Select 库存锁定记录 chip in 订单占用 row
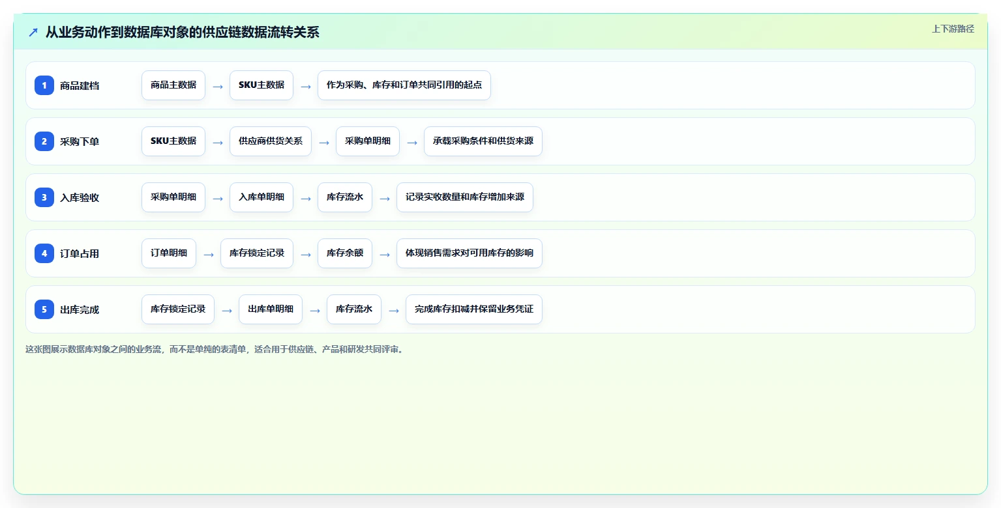This screenshot has height=508, width=1001. 257,253
